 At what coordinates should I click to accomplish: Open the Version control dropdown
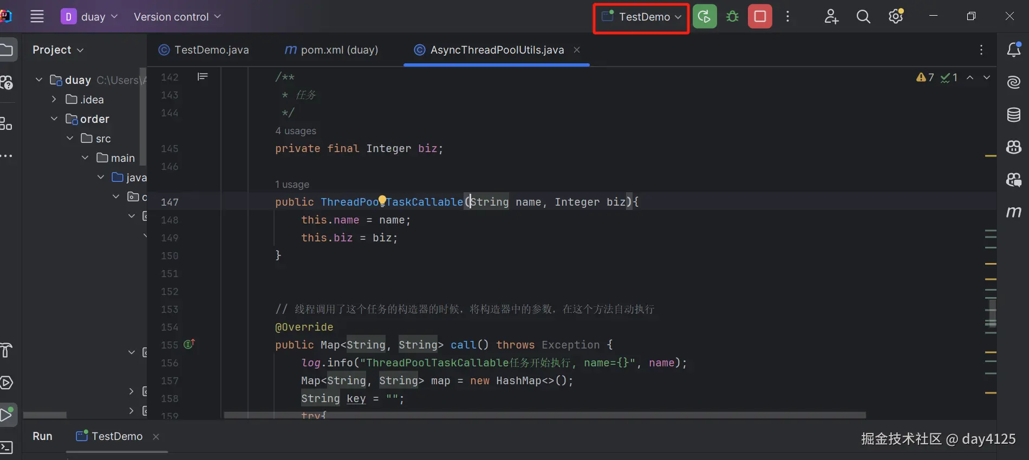coord(177,17)
